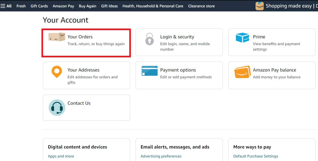Open the Apps and more link
The image size is (318, 161).
tap(61, 156)
